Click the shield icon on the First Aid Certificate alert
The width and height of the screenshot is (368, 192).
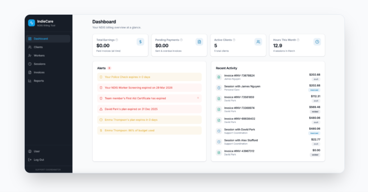click(101, 99)
